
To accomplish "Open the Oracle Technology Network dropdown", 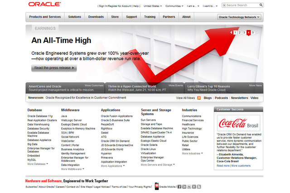I will 239,17.
